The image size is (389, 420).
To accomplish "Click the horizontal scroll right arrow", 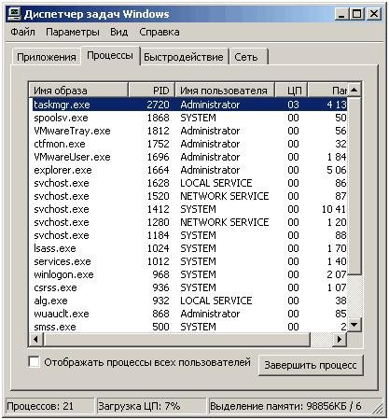I will pos(340,339).
